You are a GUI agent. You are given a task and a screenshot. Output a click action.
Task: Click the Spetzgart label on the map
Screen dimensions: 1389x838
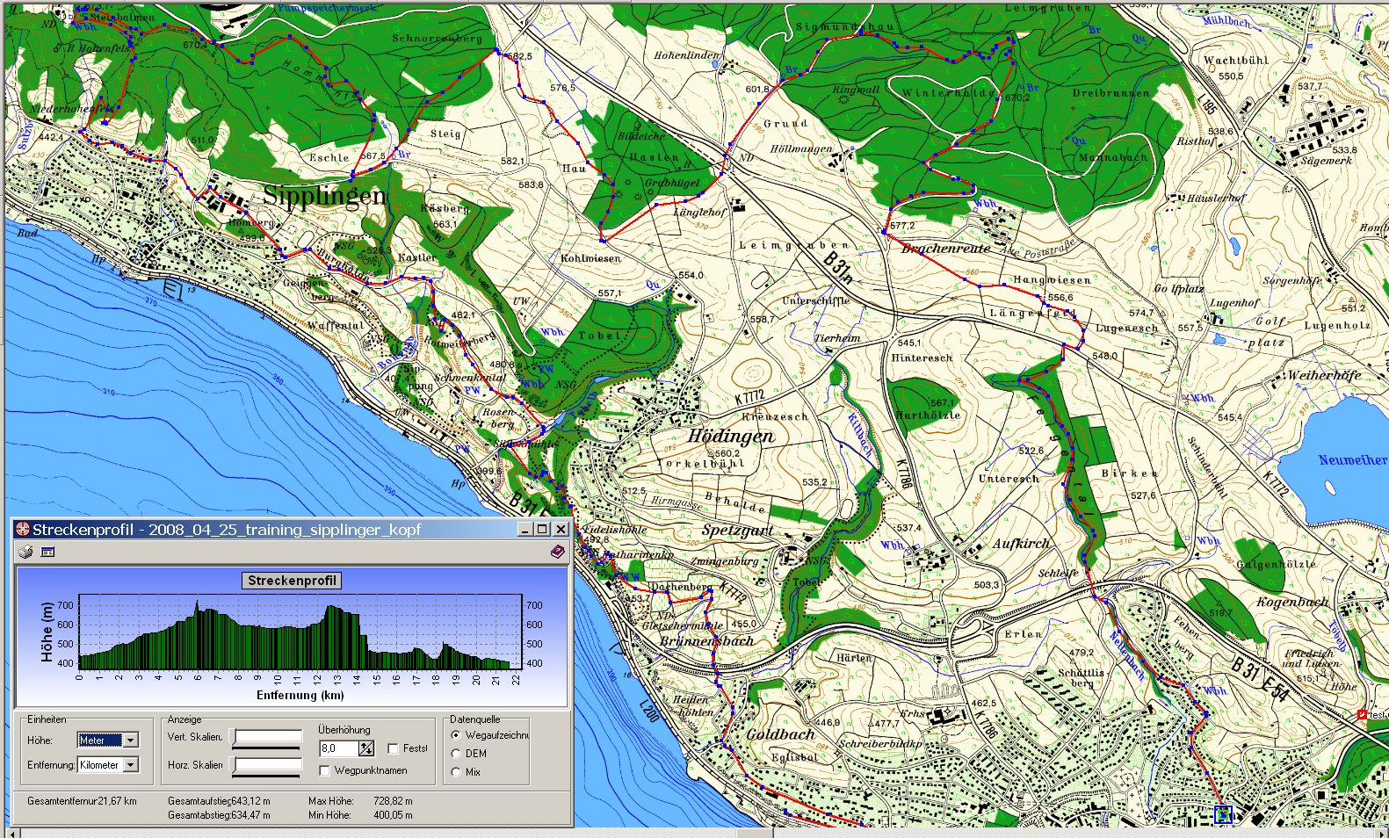(x=738, y=531)
